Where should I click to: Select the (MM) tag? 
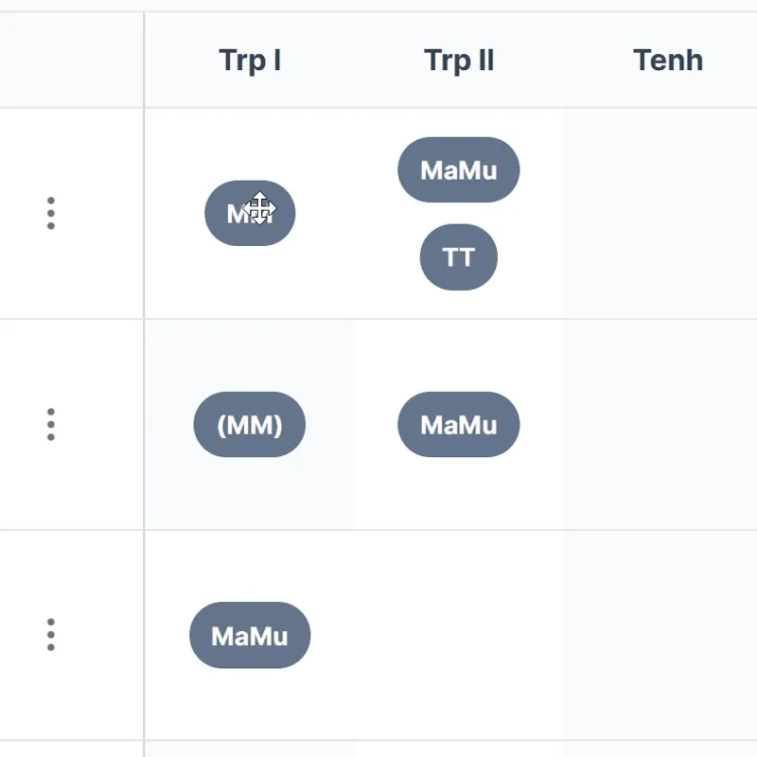tap(250, 425)
